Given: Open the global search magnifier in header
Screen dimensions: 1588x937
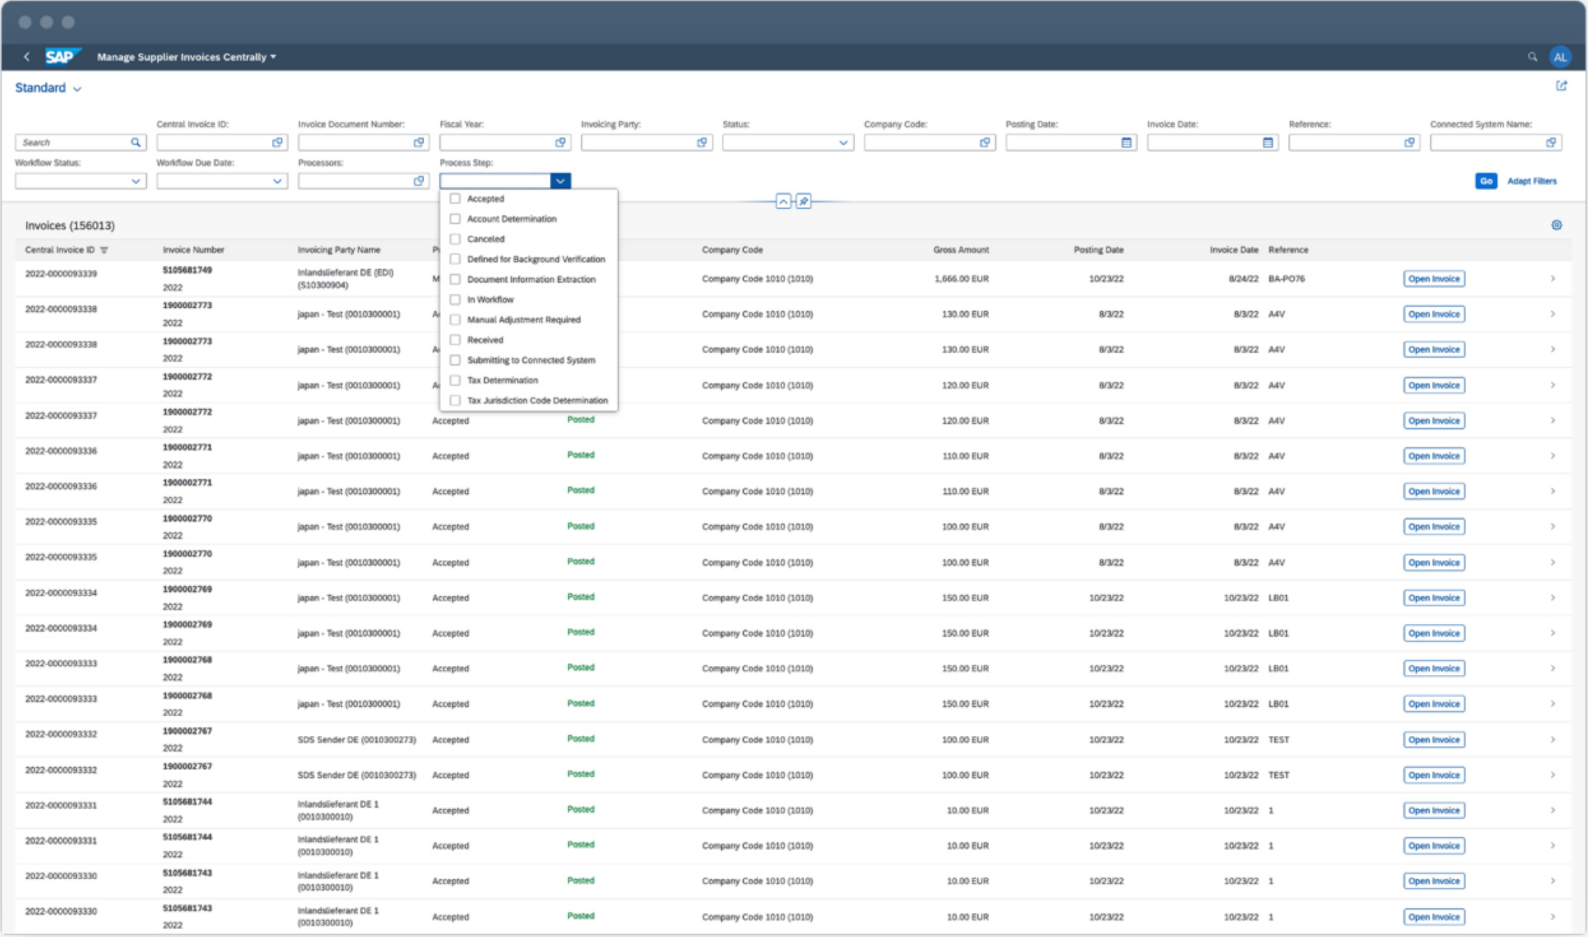Looking at the screenshot, I should (x=1532, y=57).
